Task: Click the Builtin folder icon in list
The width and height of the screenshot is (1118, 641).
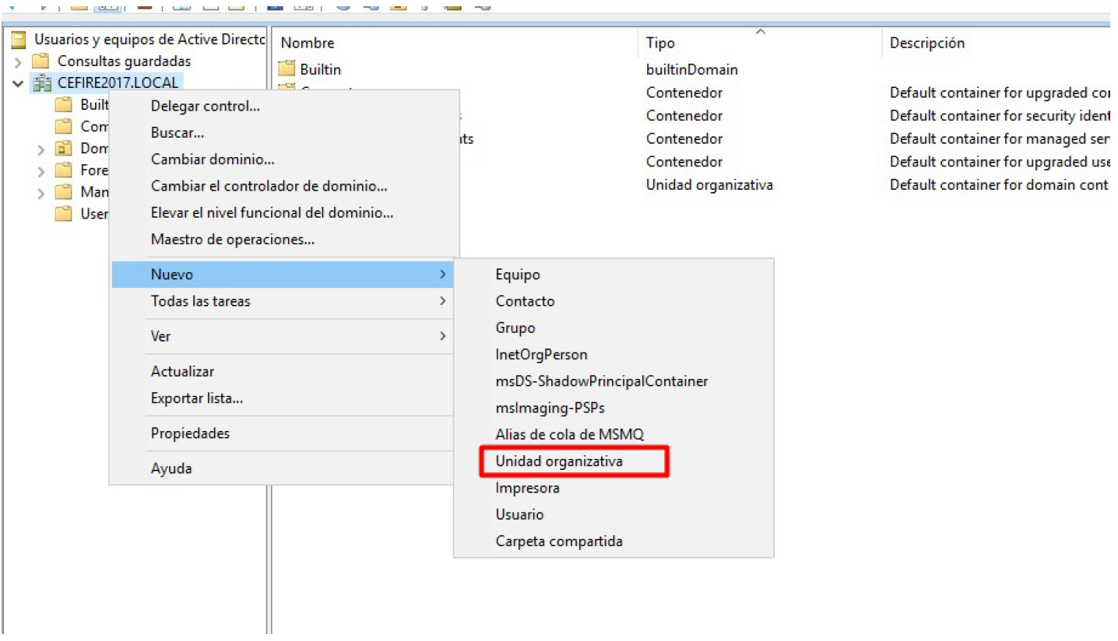Action: point(287,69)
